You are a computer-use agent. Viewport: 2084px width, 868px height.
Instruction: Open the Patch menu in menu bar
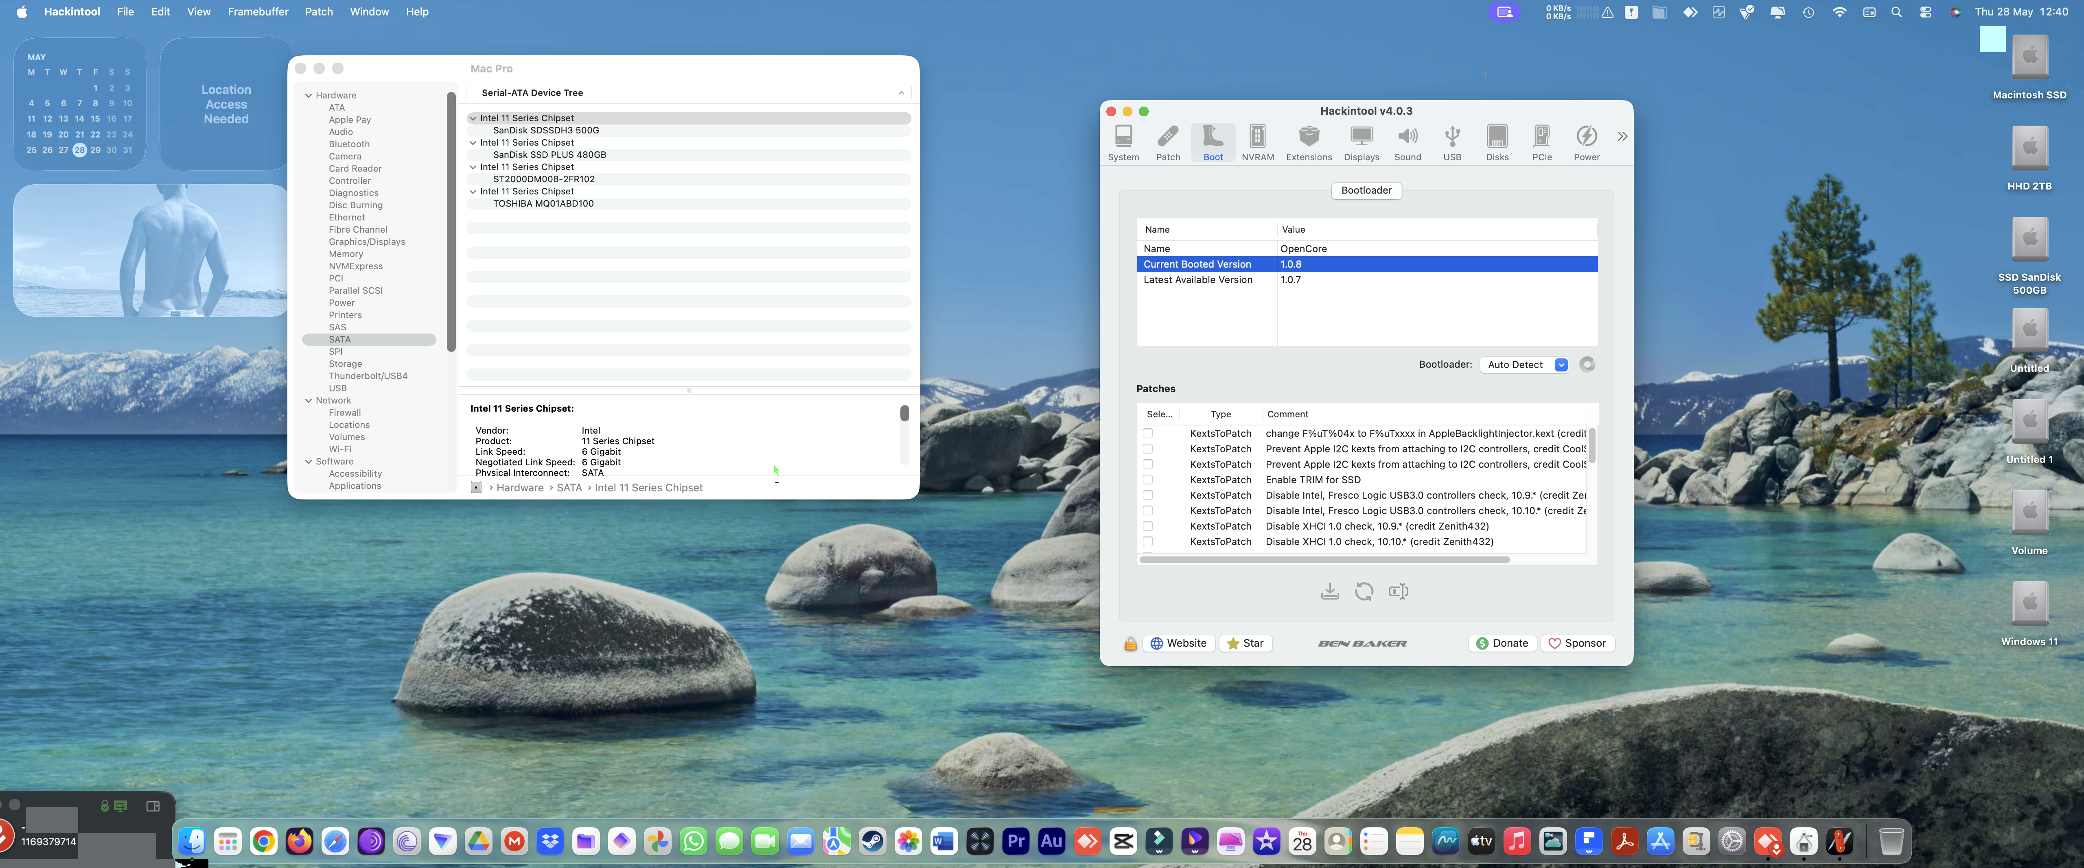click(x=319, y=11)
